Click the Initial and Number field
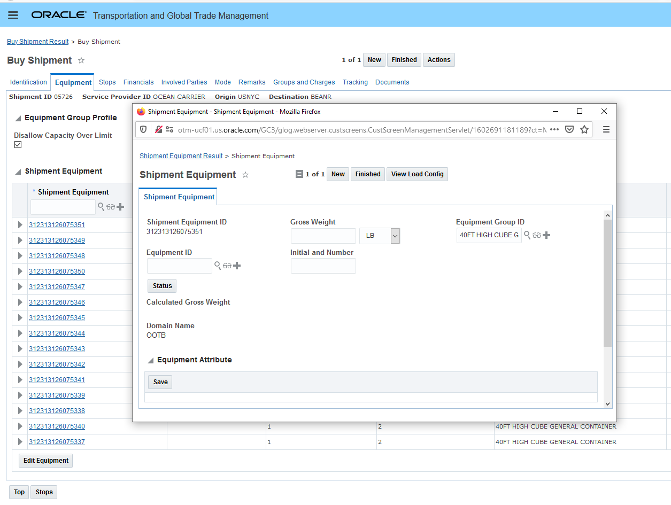671x505 pixels. point(323,266)
